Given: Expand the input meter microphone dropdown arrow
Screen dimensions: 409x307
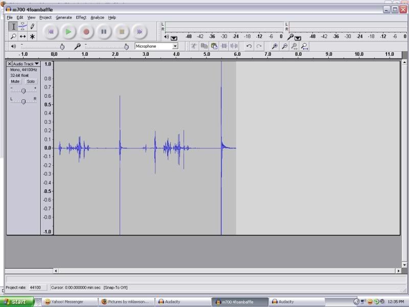Looking at the screenshot, I should [x=298, y=38].
